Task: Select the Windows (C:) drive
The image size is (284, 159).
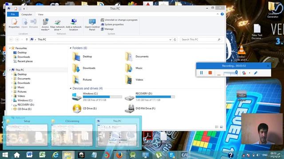Action: click(97, 97)
